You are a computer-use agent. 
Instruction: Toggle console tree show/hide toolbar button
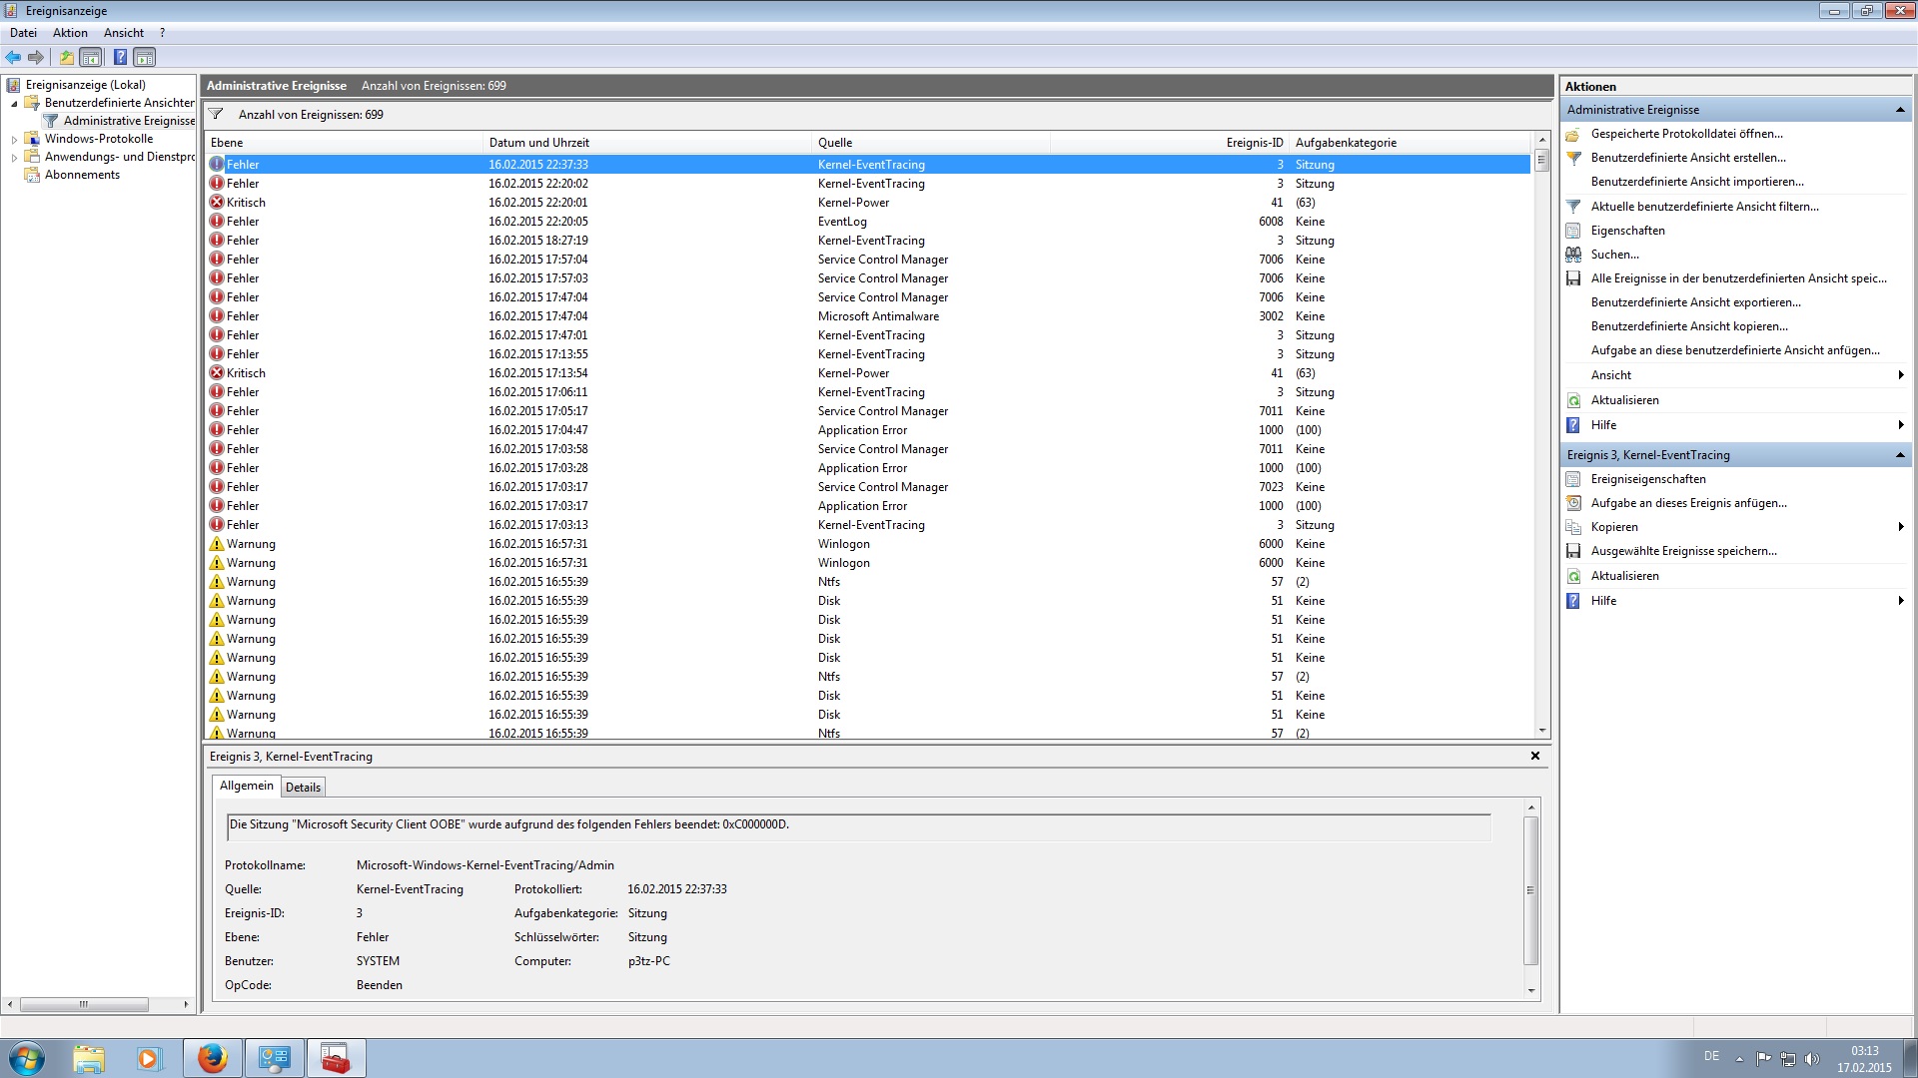[91, 57]
